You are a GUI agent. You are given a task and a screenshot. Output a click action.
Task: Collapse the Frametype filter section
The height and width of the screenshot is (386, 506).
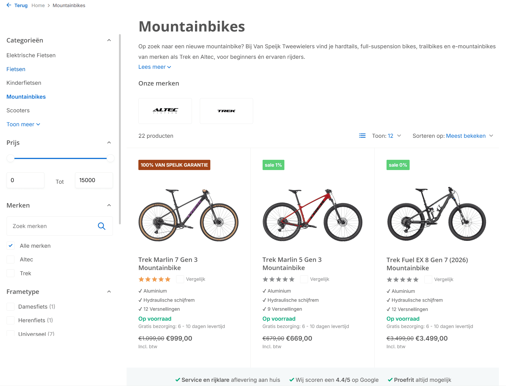[x=109, y=292]
